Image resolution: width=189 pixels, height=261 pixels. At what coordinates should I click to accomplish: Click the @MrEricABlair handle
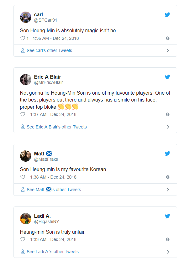pos(49,83)
